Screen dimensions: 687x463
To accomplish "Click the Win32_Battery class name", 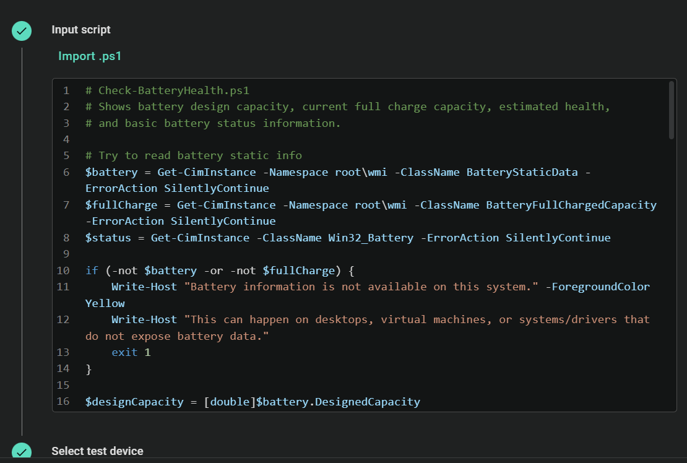I will [371, 238].
